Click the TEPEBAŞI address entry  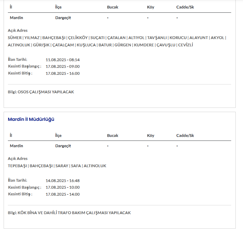(18, 166)
